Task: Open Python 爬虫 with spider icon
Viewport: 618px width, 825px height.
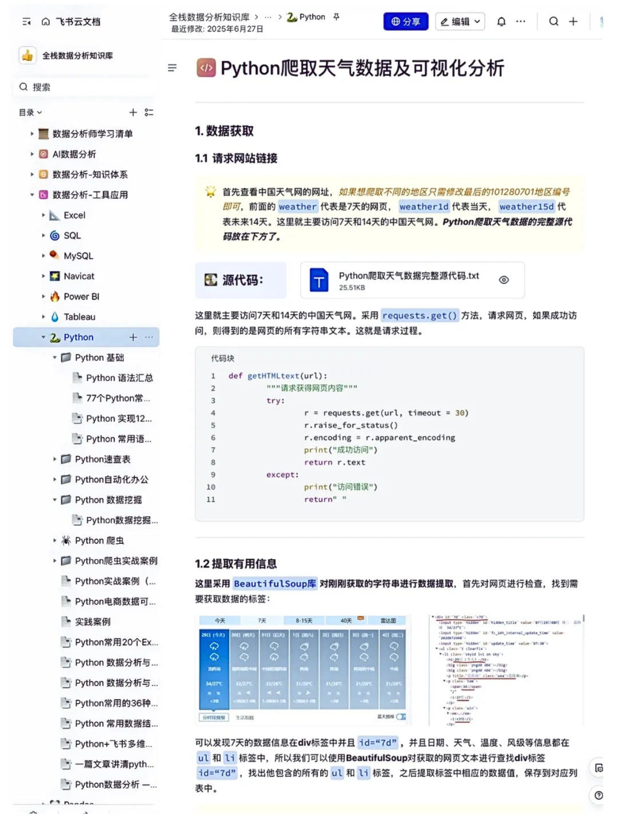Action: [x=99, y=540]
